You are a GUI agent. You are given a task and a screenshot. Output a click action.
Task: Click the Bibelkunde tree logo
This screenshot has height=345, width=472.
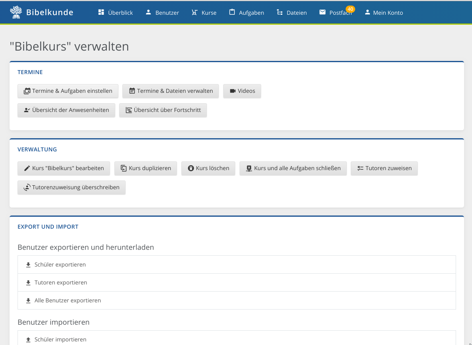point(16,12)
